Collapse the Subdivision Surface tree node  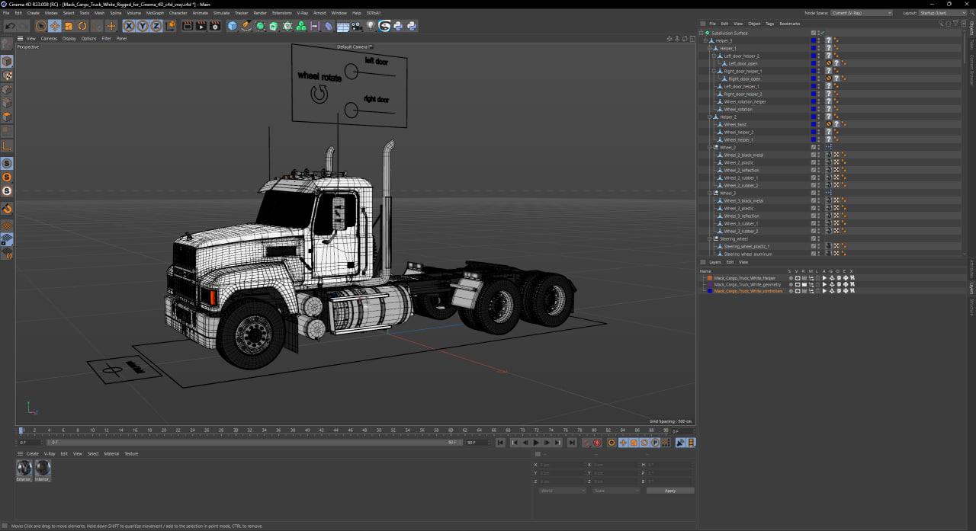[x=701, y=33]
